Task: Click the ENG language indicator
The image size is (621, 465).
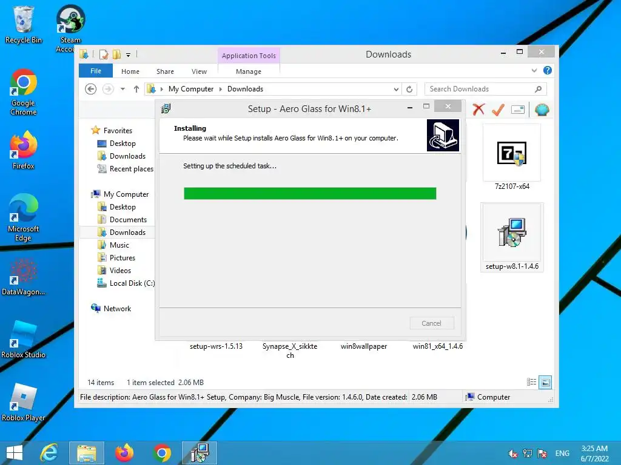Action: pyautogui.click(x=562, y=453)
